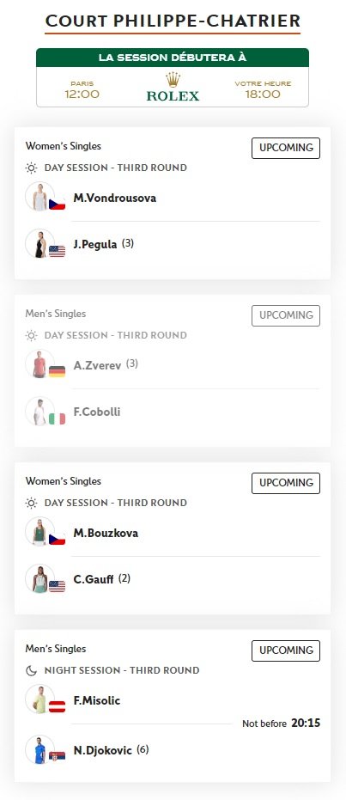This screenshot has width=346, height=800.
Task: Click the Serbian flag beside N.Djokovic
Action: (x=57, y=755)
